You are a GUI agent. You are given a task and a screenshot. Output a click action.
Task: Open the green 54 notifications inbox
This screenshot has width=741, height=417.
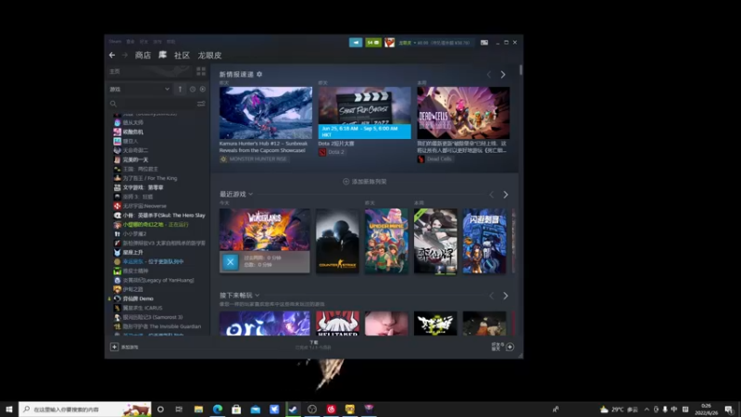[x=373, y=43]
